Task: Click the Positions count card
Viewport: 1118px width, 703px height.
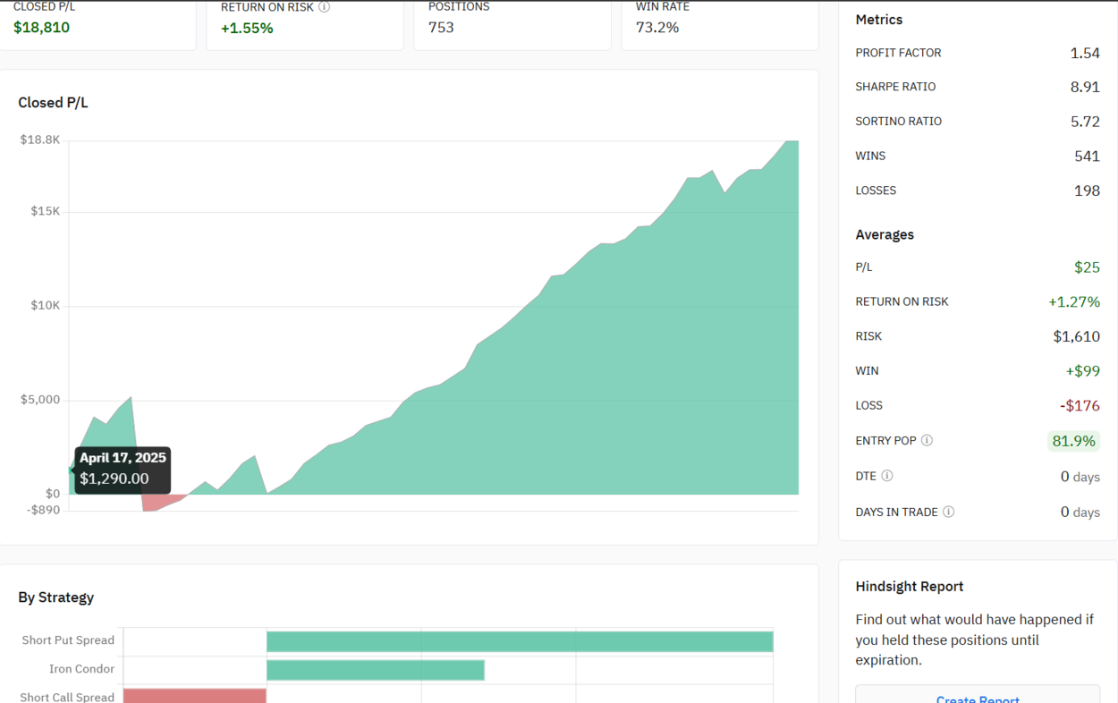Action: click(512, 22)
